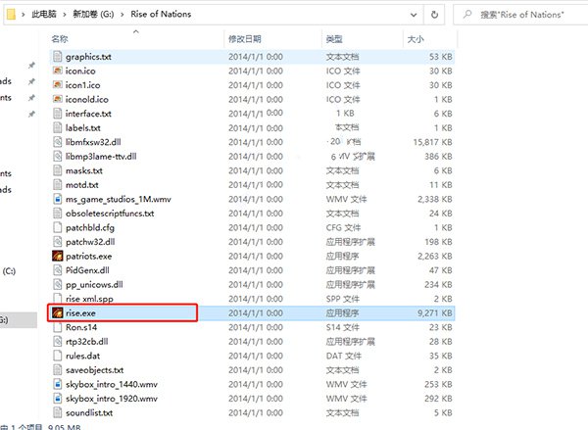The image size is (588, 430).
Task: Select the patriots.exe application icon
Action: pos(58,256)
